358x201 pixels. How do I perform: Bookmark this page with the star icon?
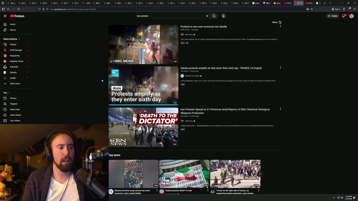[312, 9]
